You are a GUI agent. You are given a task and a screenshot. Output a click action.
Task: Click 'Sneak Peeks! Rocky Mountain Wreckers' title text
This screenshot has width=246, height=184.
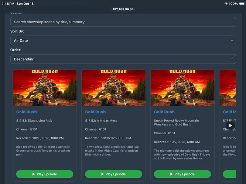[176, 123]
